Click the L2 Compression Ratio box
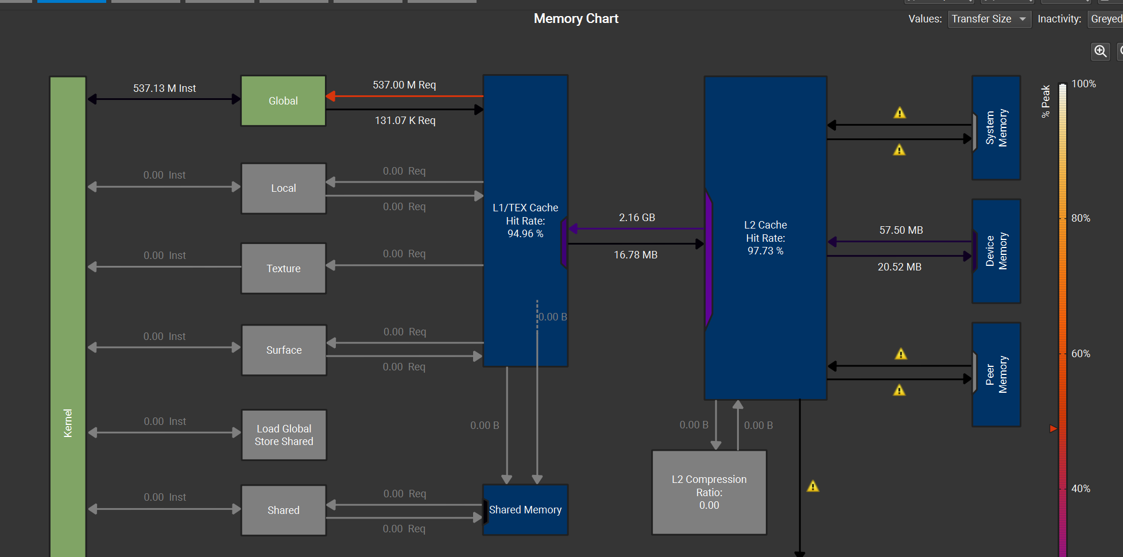This screenshot has width=1123, height=557. coord(709,492)
